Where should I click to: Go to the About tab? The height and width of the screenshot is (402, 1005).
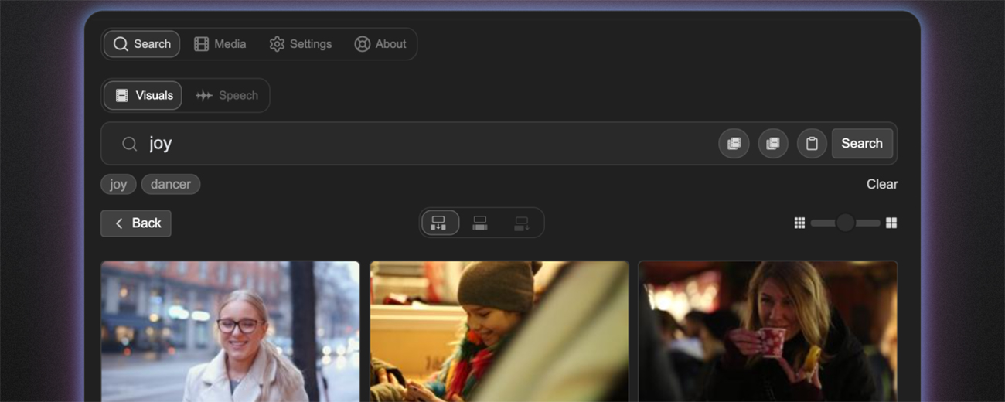[x=380, y=44]
